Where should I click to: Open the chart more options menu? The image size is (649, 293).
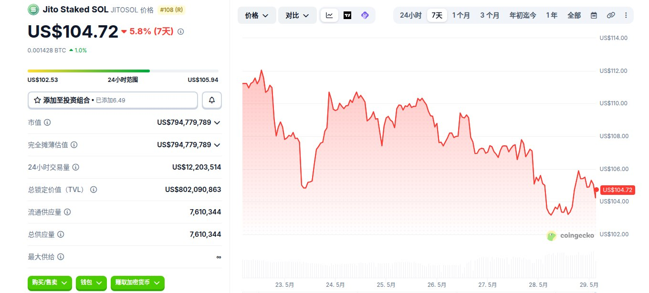click(626, 15)
